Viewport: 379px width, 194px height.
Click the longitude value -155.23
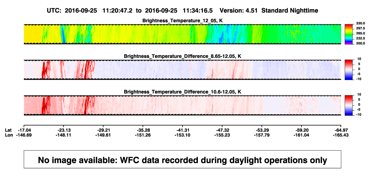(222, 135)
